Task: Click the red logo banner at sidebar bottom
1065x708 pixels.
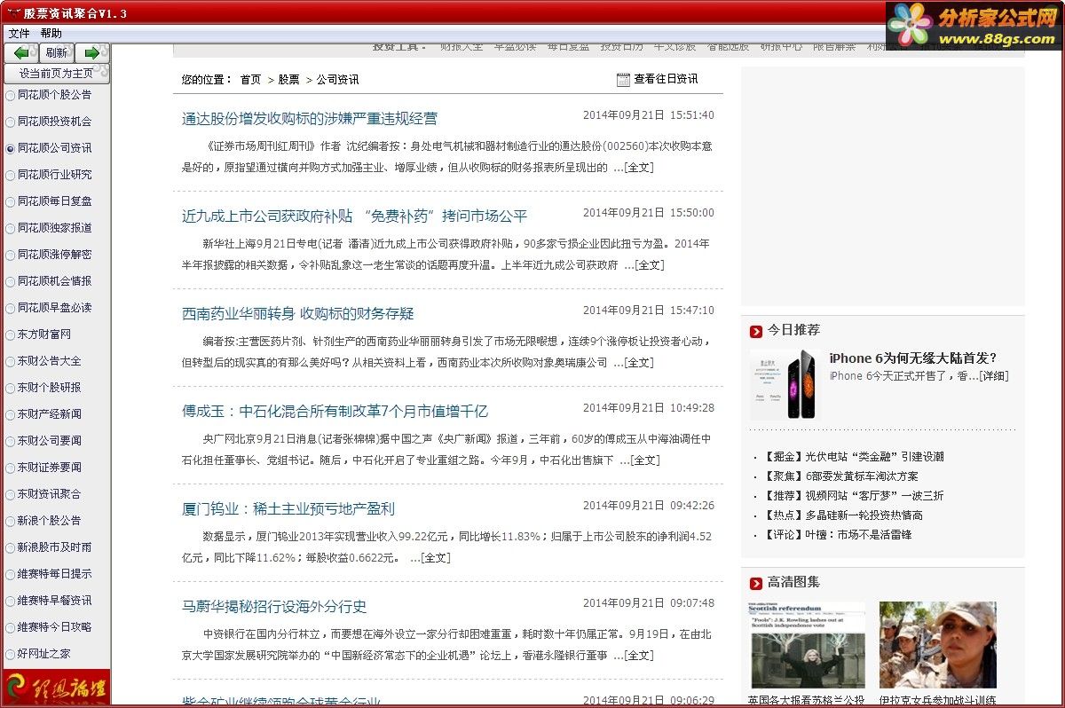Action: (57, 688)
